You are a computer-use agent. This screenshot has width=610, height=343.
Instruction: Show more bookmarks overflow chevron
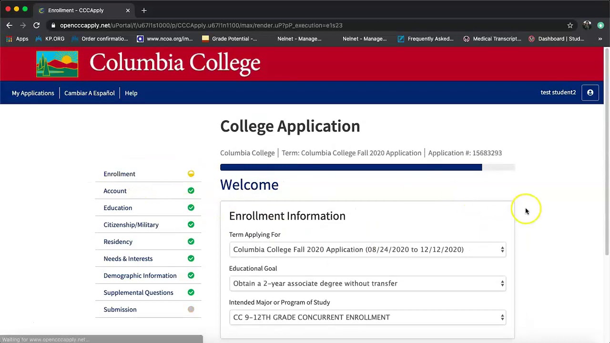click(x=600, y=39)
